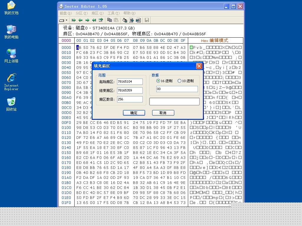This screenshot has height=226, width=302.
Task: Select the 10 进制 radio button
Action: pos(179,81)
